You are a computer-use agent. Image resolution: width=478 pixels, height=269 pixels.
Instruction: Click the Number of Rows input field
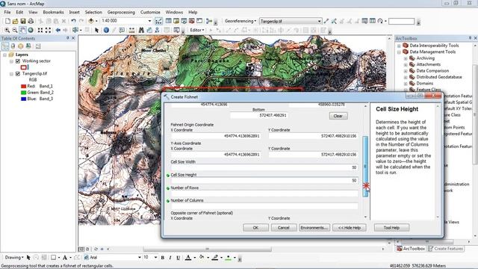coord(264,194)
